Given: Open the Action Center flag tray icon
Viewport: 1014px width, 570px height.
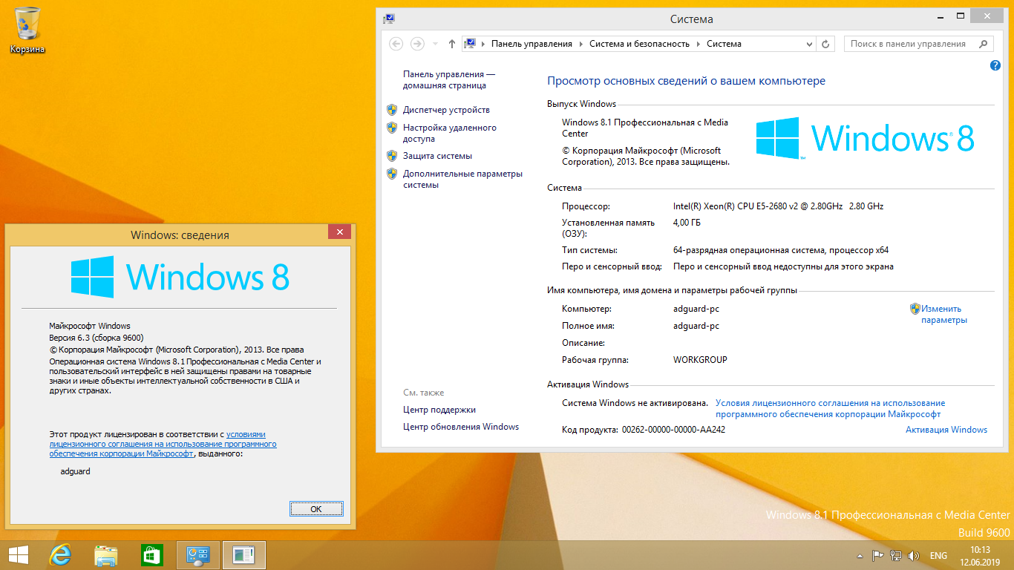Looking at the screenshot, I should pos(877,556).
